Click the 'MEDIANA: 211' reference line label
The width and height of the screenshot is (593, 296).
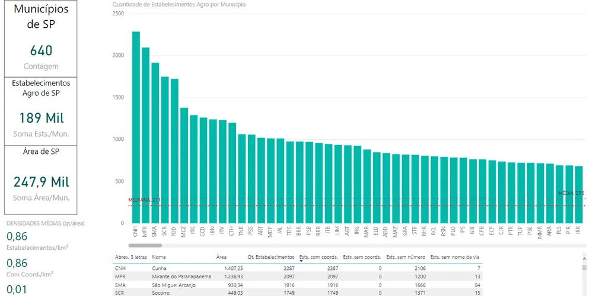pos(145,200)
